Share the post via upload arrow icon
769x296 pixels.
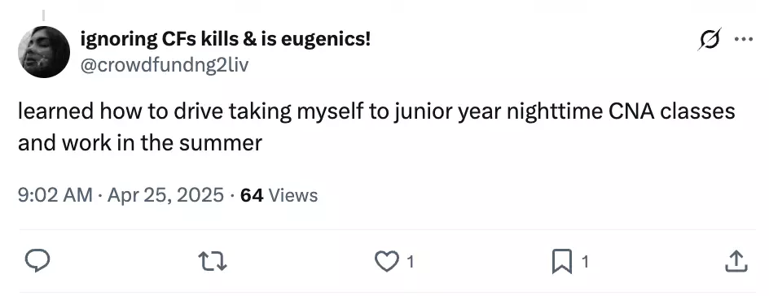[x=736, y=261]
